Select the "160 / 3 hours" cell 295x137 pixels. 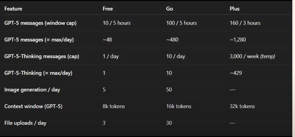tap(245, 23)
